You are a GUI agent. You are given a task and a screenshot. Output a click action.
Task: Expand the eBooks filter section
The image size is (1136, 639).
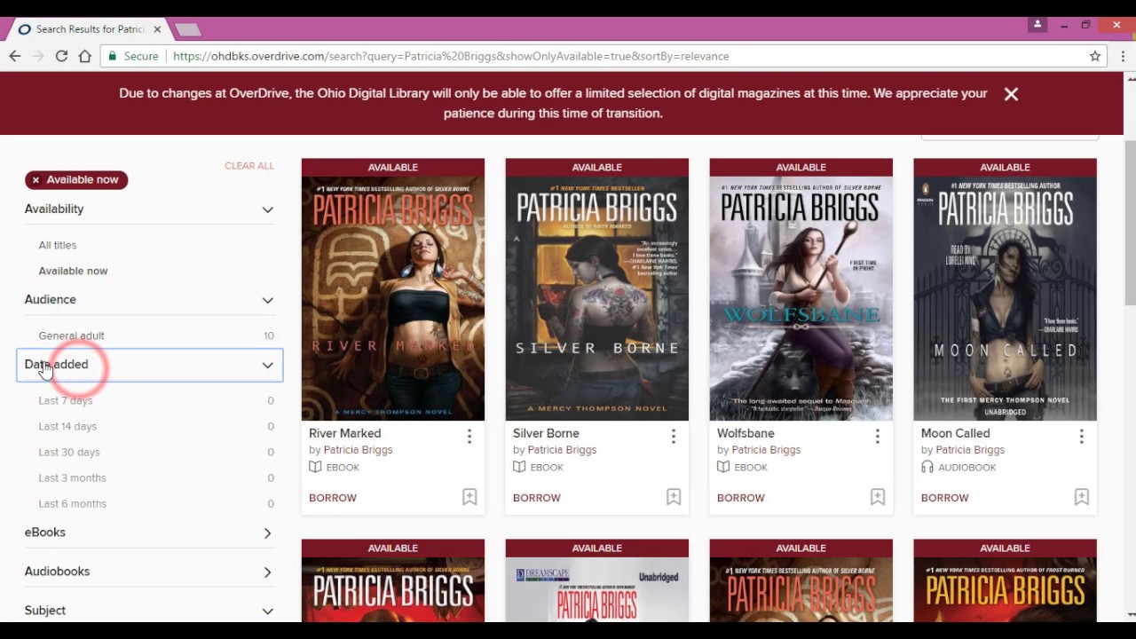(149, 532)
